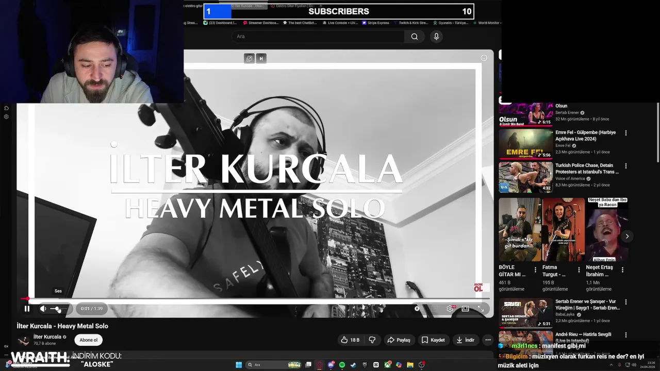660x371 pixels.
Task: Click Sertab Erener channel under Olsun
Action: tap(567, 112)
